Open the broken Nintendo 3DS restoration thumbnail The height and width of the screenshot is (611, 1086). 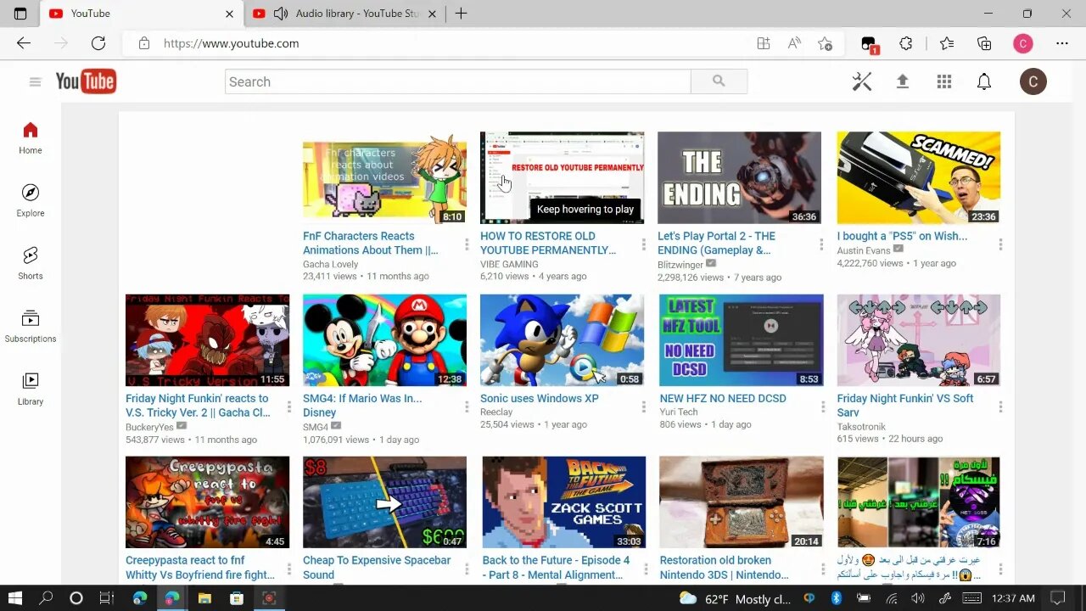pyautogui.click(x=741, y=502)
